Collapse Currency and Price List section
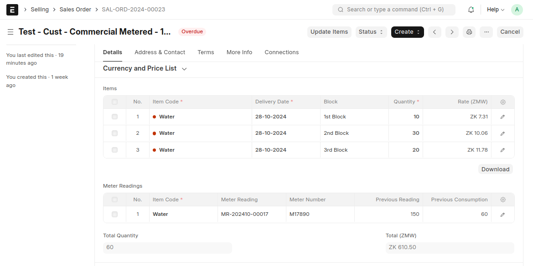This screenshot has width=533, height=266. tap(145, 69)
